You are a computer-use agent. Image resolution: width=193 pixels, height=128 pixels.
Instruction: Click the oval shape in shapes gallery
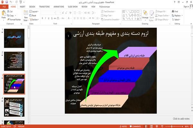135,12
